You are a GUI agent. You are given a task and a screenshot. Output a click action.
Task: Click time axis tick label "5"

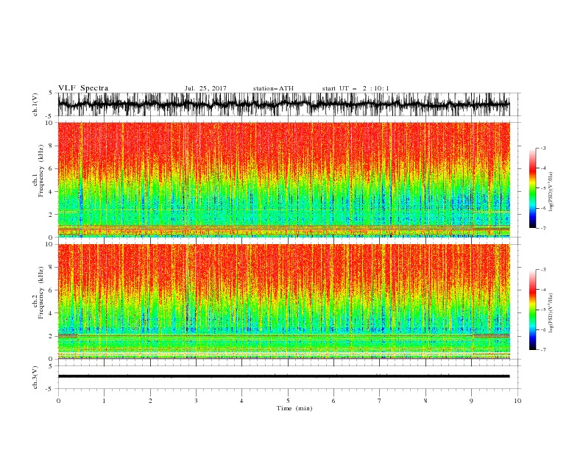click(288, 401)
